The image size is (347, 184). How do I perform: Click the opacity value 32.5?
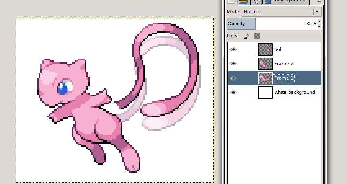coord(311,24)
